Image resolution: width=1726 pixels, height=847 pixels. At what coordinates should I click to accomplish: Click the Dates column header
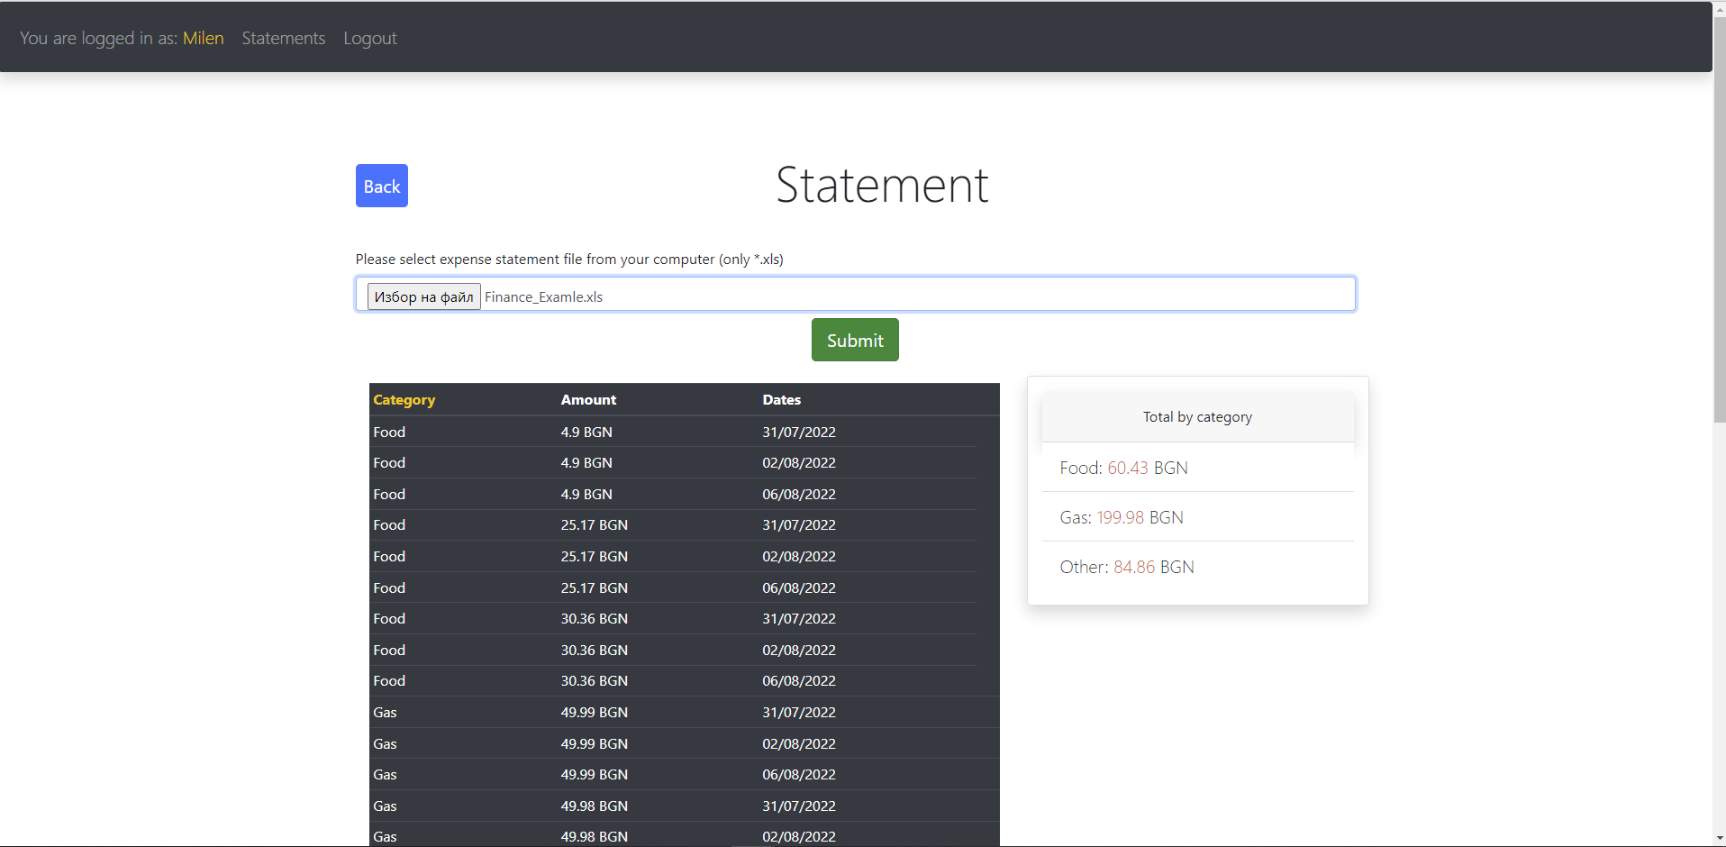click(x=780, y=399)
